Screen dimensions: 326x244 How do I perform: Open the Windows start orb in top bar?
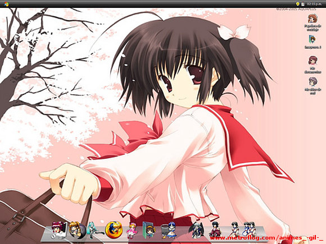click(6, 4)
